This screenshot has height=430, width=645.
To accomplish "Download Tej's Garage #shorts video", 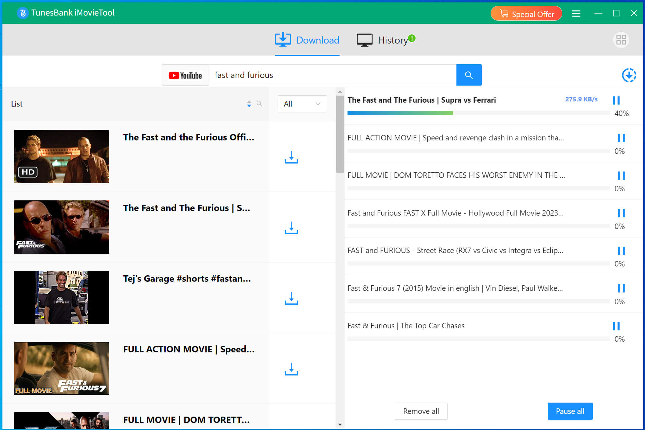I will (291, 298).
